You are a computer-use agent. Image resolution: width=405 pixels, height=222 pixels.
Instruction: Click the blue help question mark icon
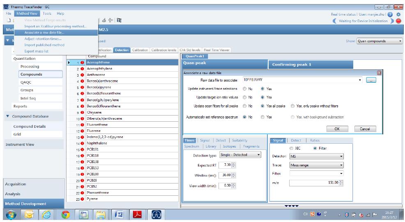391,14
